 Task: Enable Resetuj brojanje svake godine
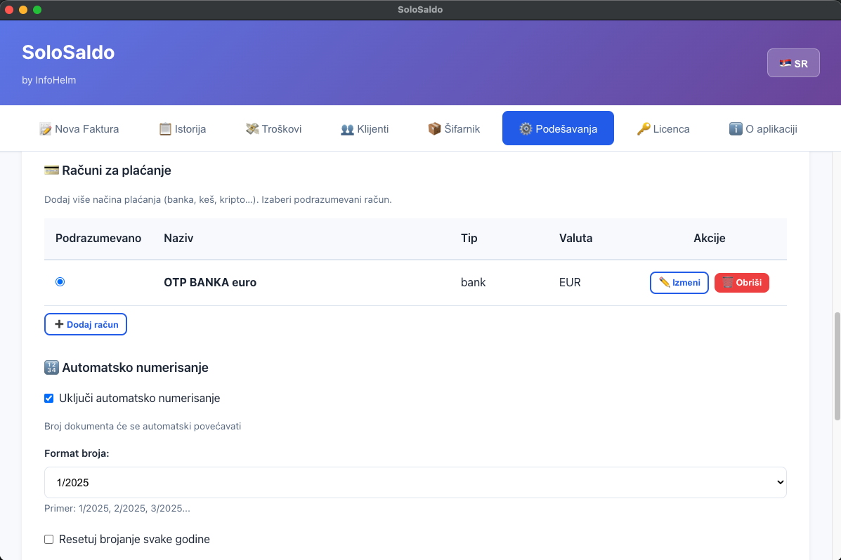(x=49, y=540)
